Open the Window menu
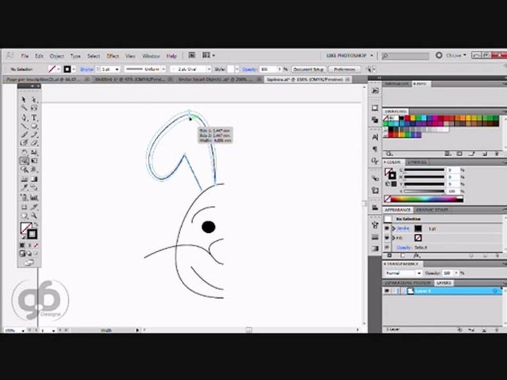Viewport: 507px width, 380px height. 151,56
